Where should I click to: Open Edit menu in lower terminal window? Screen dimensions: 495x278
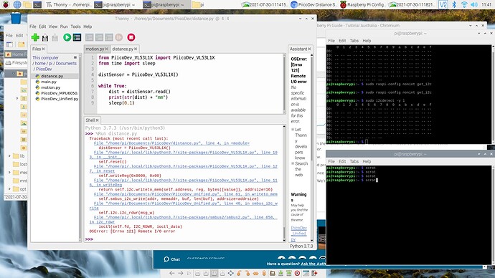coord(342,161)
